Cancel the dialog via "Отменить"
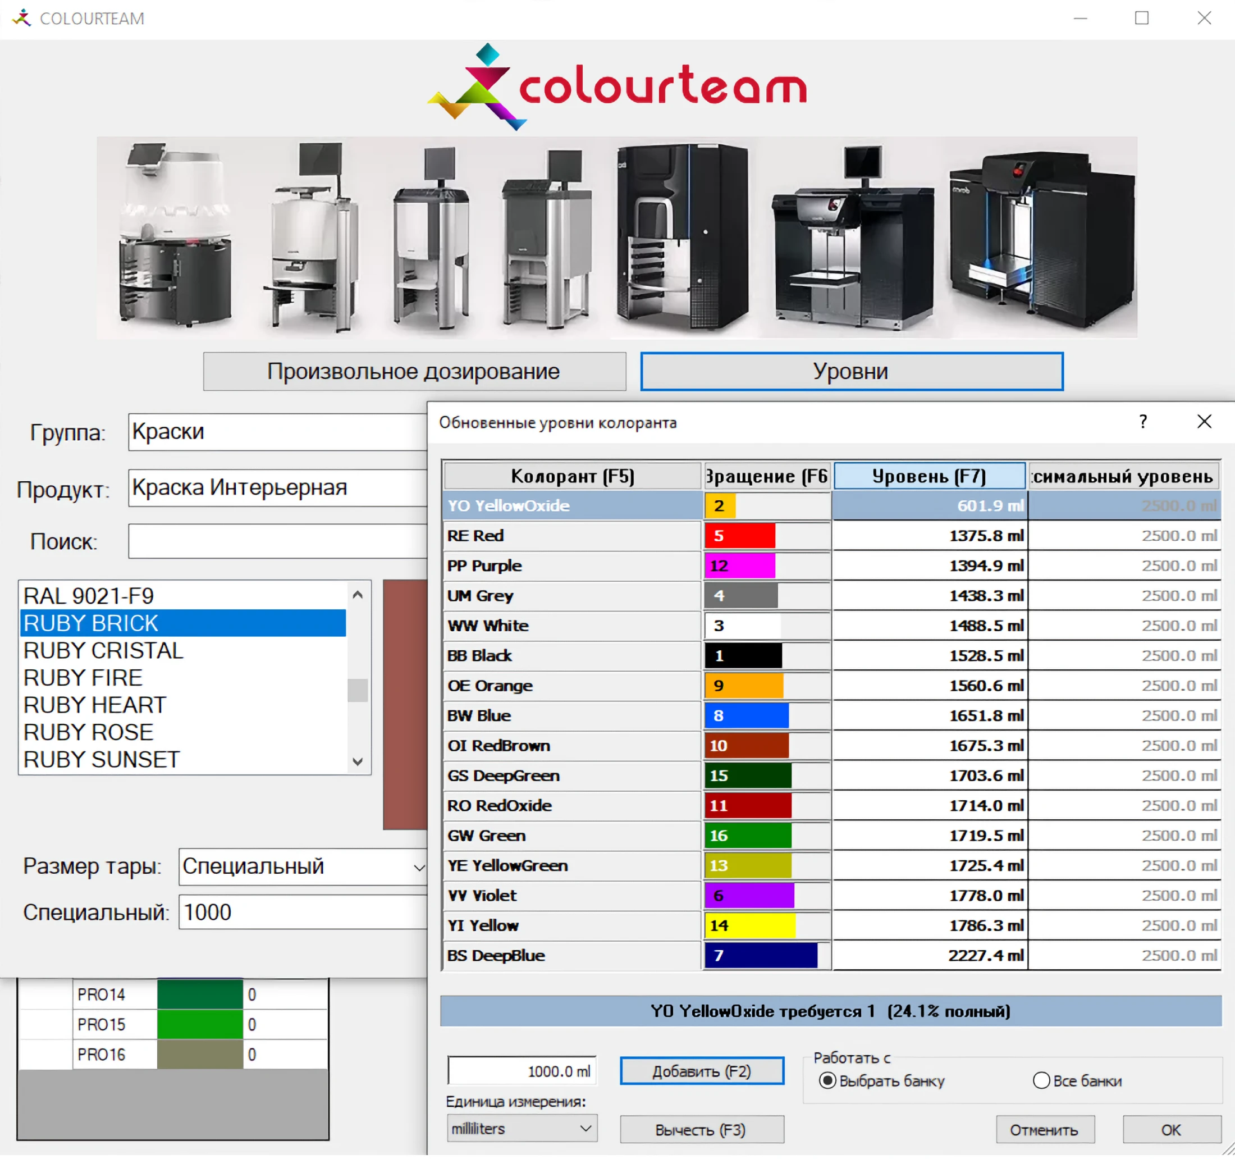The height and width of the screenshot is (1159, 1235). [x=1045, y=1129]
